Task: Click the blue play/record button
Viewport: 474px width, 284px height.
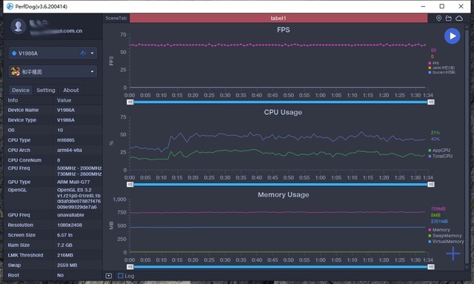Action: click(453, 36)
